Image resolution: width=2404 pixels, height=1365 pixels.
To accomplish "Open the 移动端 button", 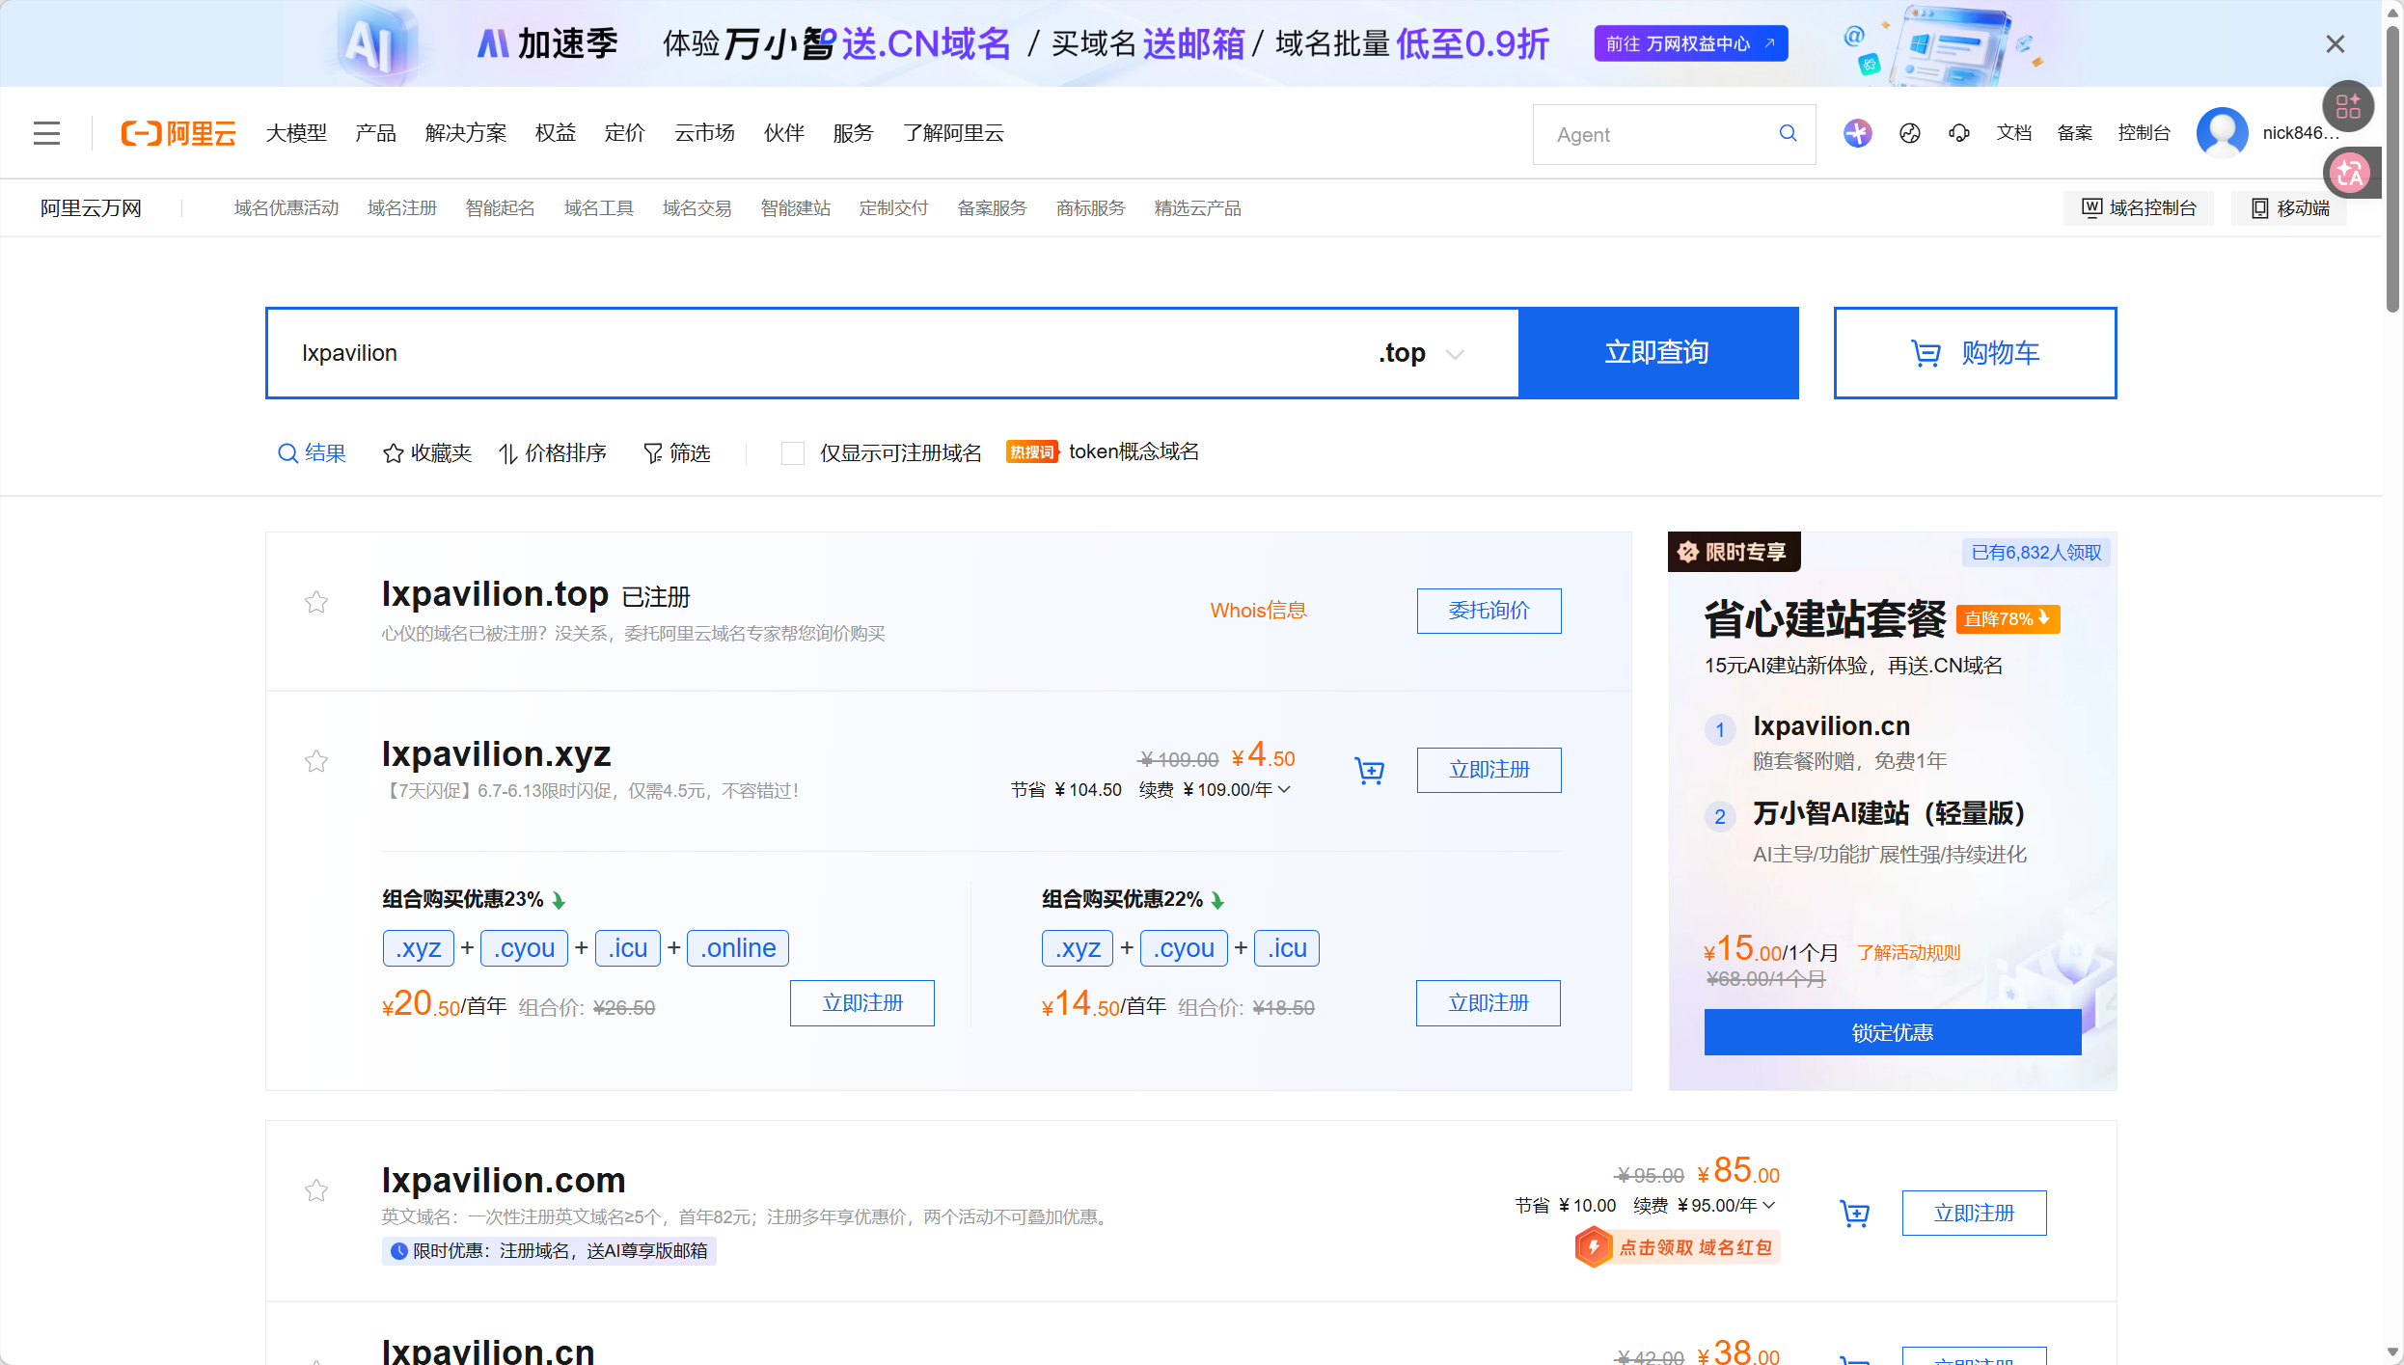I will [x=2290, y=208].
